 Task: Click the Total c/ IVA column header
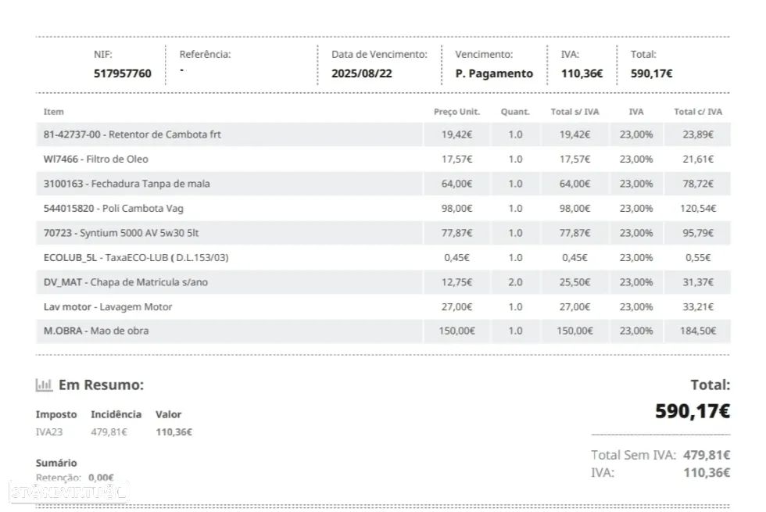pyautogui.click(x=698, y=112)
